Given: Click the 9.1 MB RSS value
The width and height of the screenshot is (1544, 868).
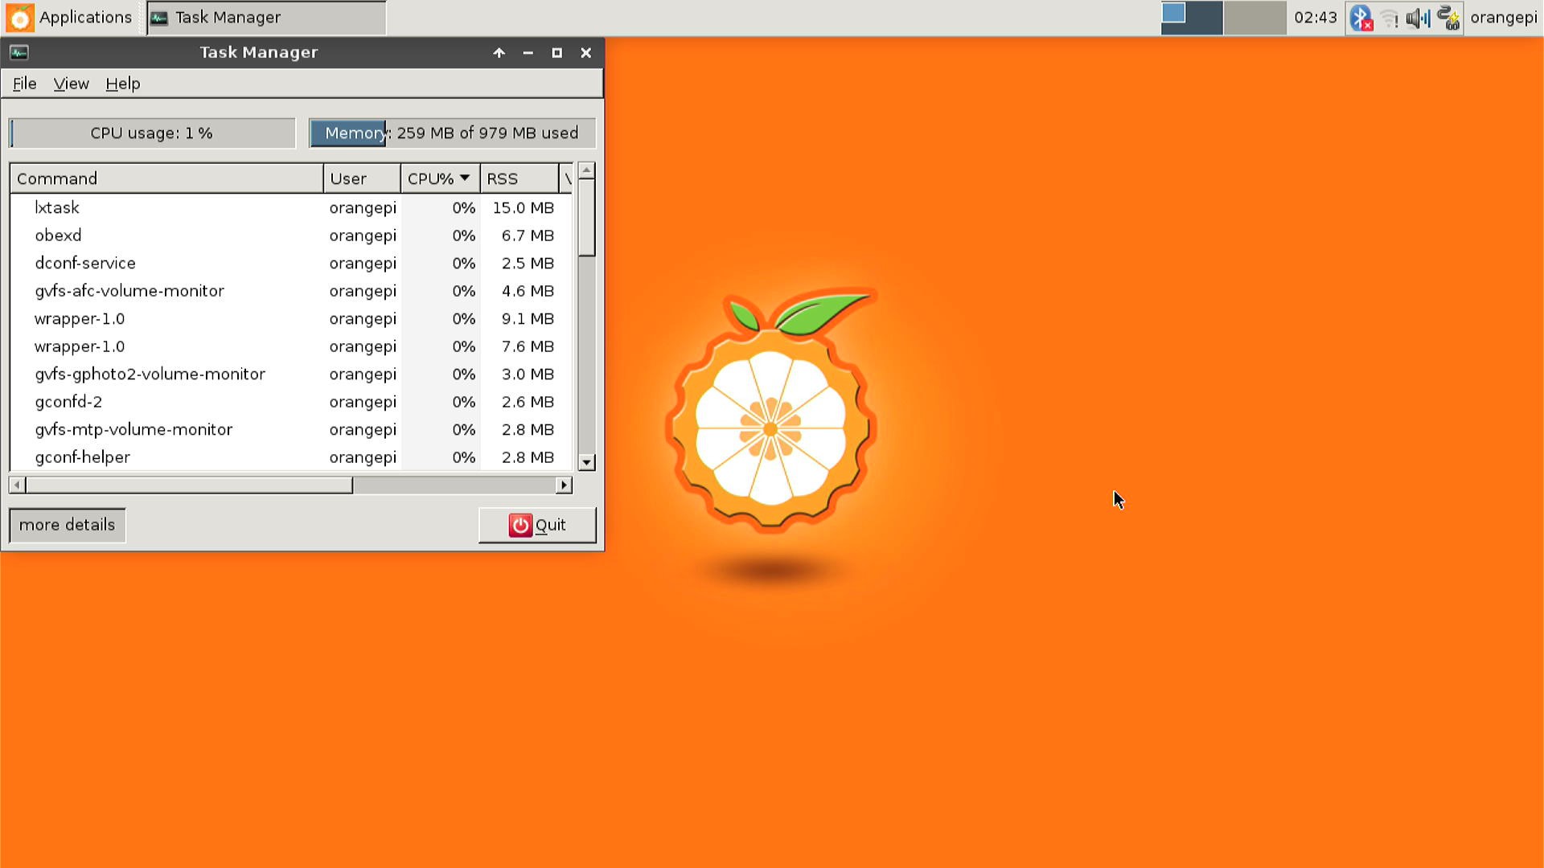Looking at the screenshot, I should (528, 319).
